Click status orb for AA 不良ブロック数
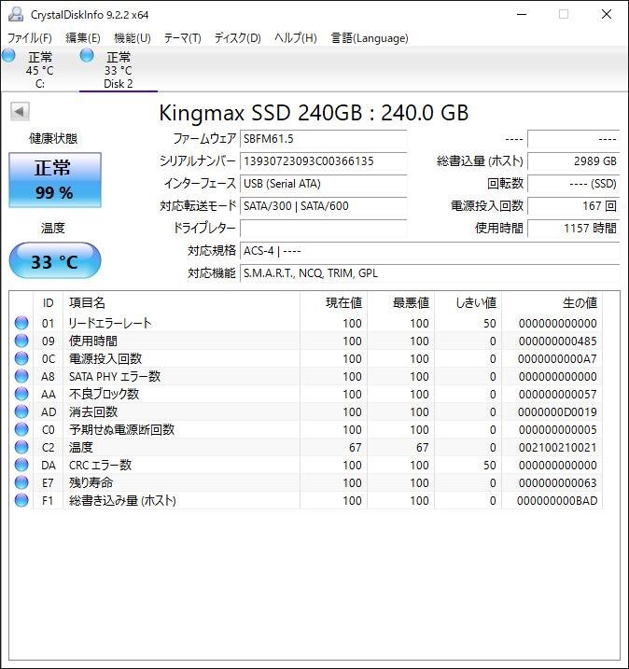The width and height of the screenshot is (629, 669). tap(21, 394)
